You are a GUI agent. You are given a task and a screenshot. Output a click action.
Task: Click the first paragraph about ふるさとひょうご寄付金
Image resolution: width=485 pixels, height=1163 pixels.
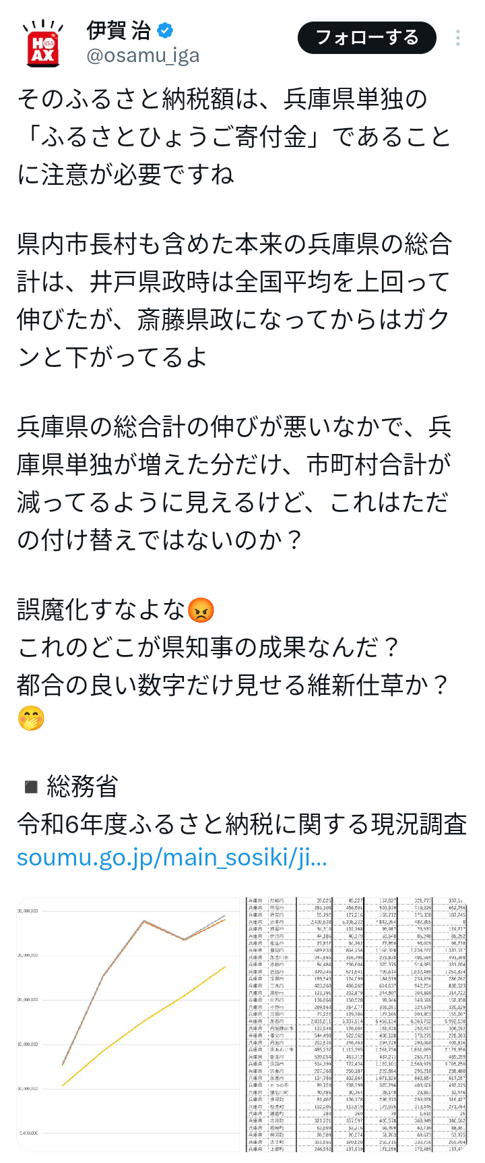[x=234, y=137]
